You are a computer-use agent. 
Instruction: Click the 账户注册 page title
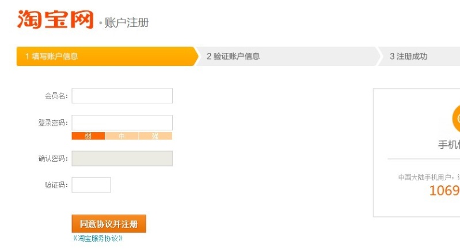[x=127, y=22]
